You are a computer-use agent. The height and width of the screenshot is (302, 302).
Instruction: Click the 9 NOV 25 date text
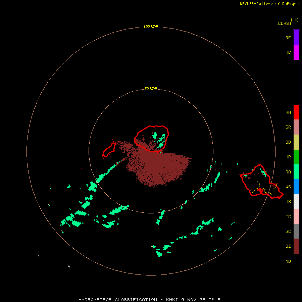(x=193, y=300)
